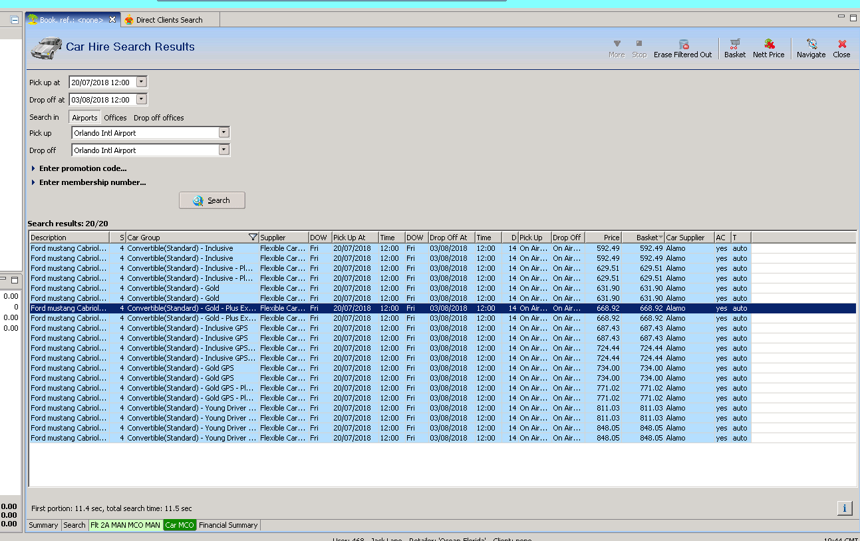This screenshot has width=860, height=541.
Task: Click the Search button with globe icon
Action: click(212, 200)
